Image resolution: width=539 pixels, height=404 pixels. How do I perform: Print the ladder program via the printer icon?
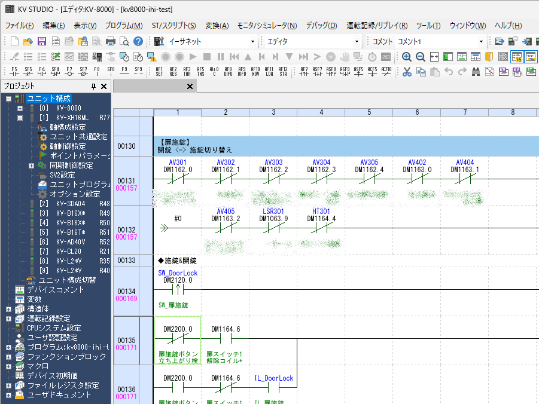(110, 42)
